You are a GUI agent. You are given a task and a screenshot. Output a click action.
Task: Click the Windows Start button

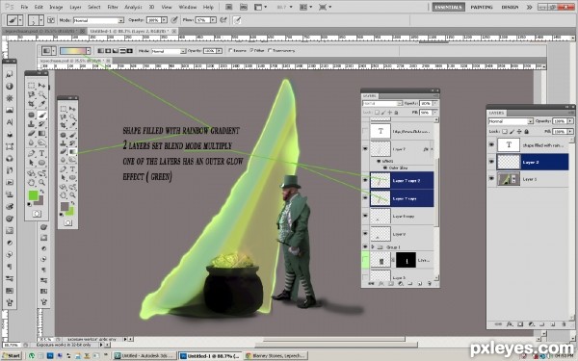12,356
